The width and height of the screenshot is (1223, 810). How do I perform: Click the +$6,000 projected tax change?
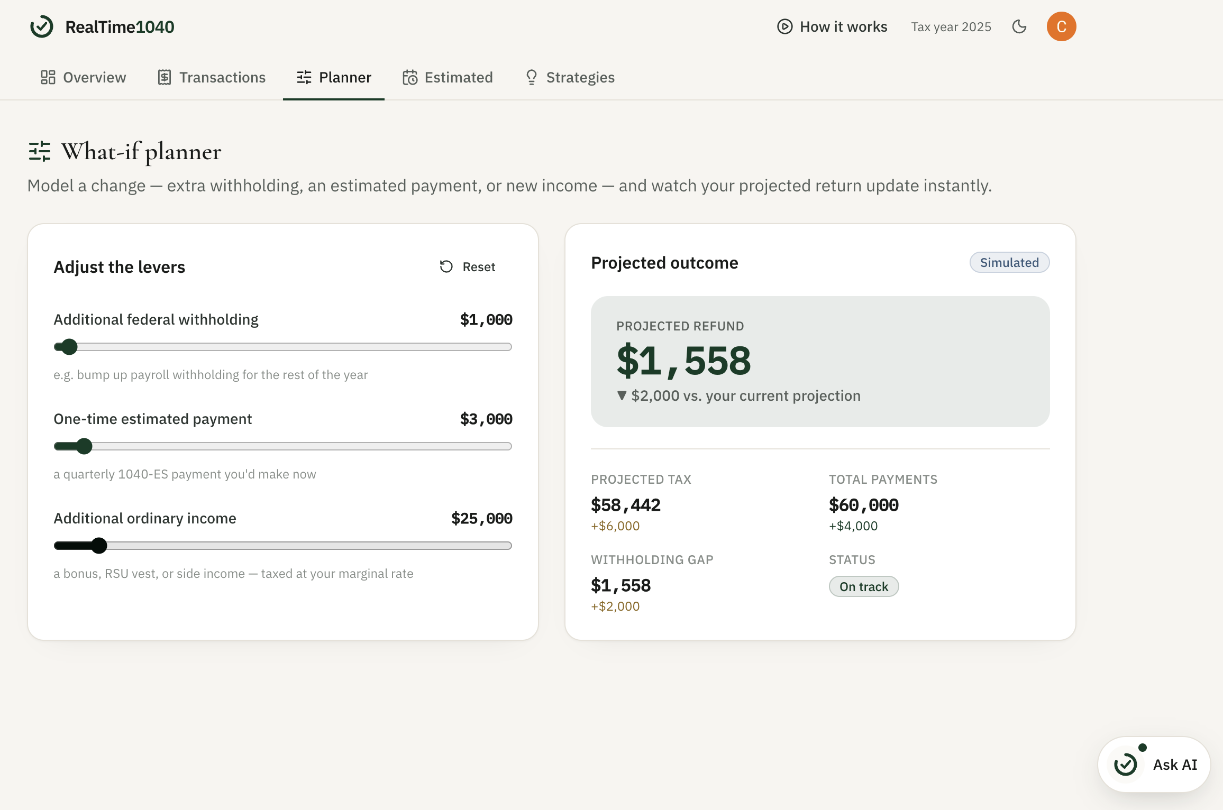[615, 526]
